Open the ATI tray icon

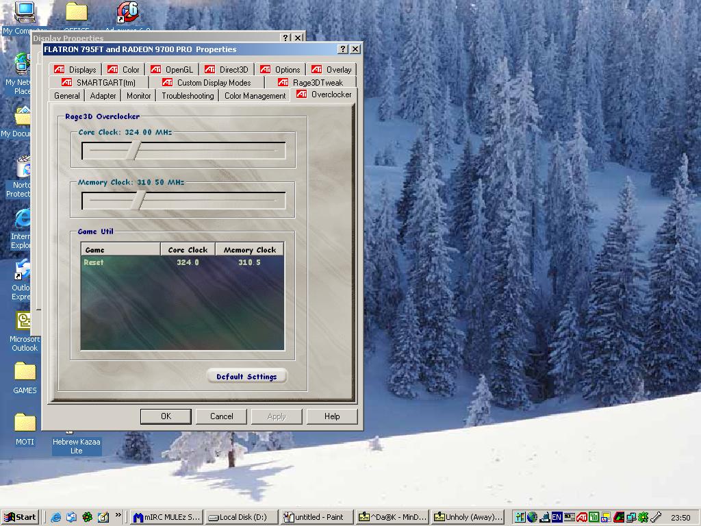click(581, 518)
